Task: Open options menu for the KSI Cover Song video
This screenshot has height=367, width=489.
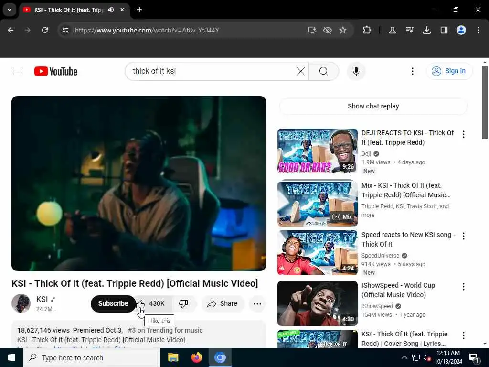Action: 464,335
